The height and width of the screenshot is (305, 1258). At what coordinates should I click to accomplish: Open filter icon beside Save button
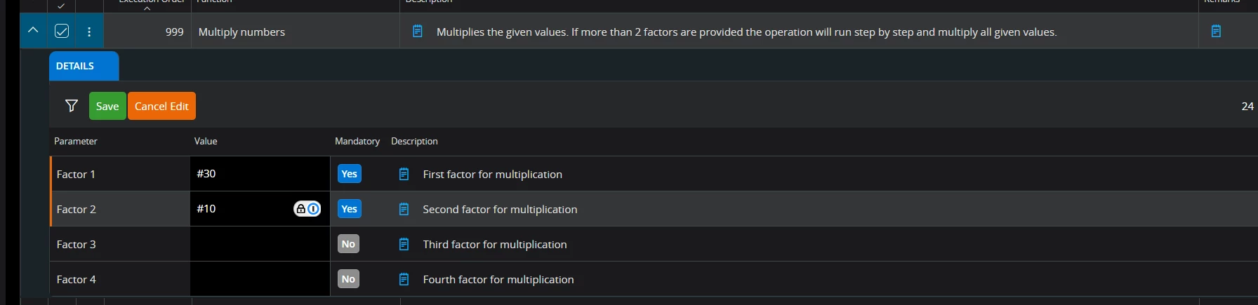point(72,106)
